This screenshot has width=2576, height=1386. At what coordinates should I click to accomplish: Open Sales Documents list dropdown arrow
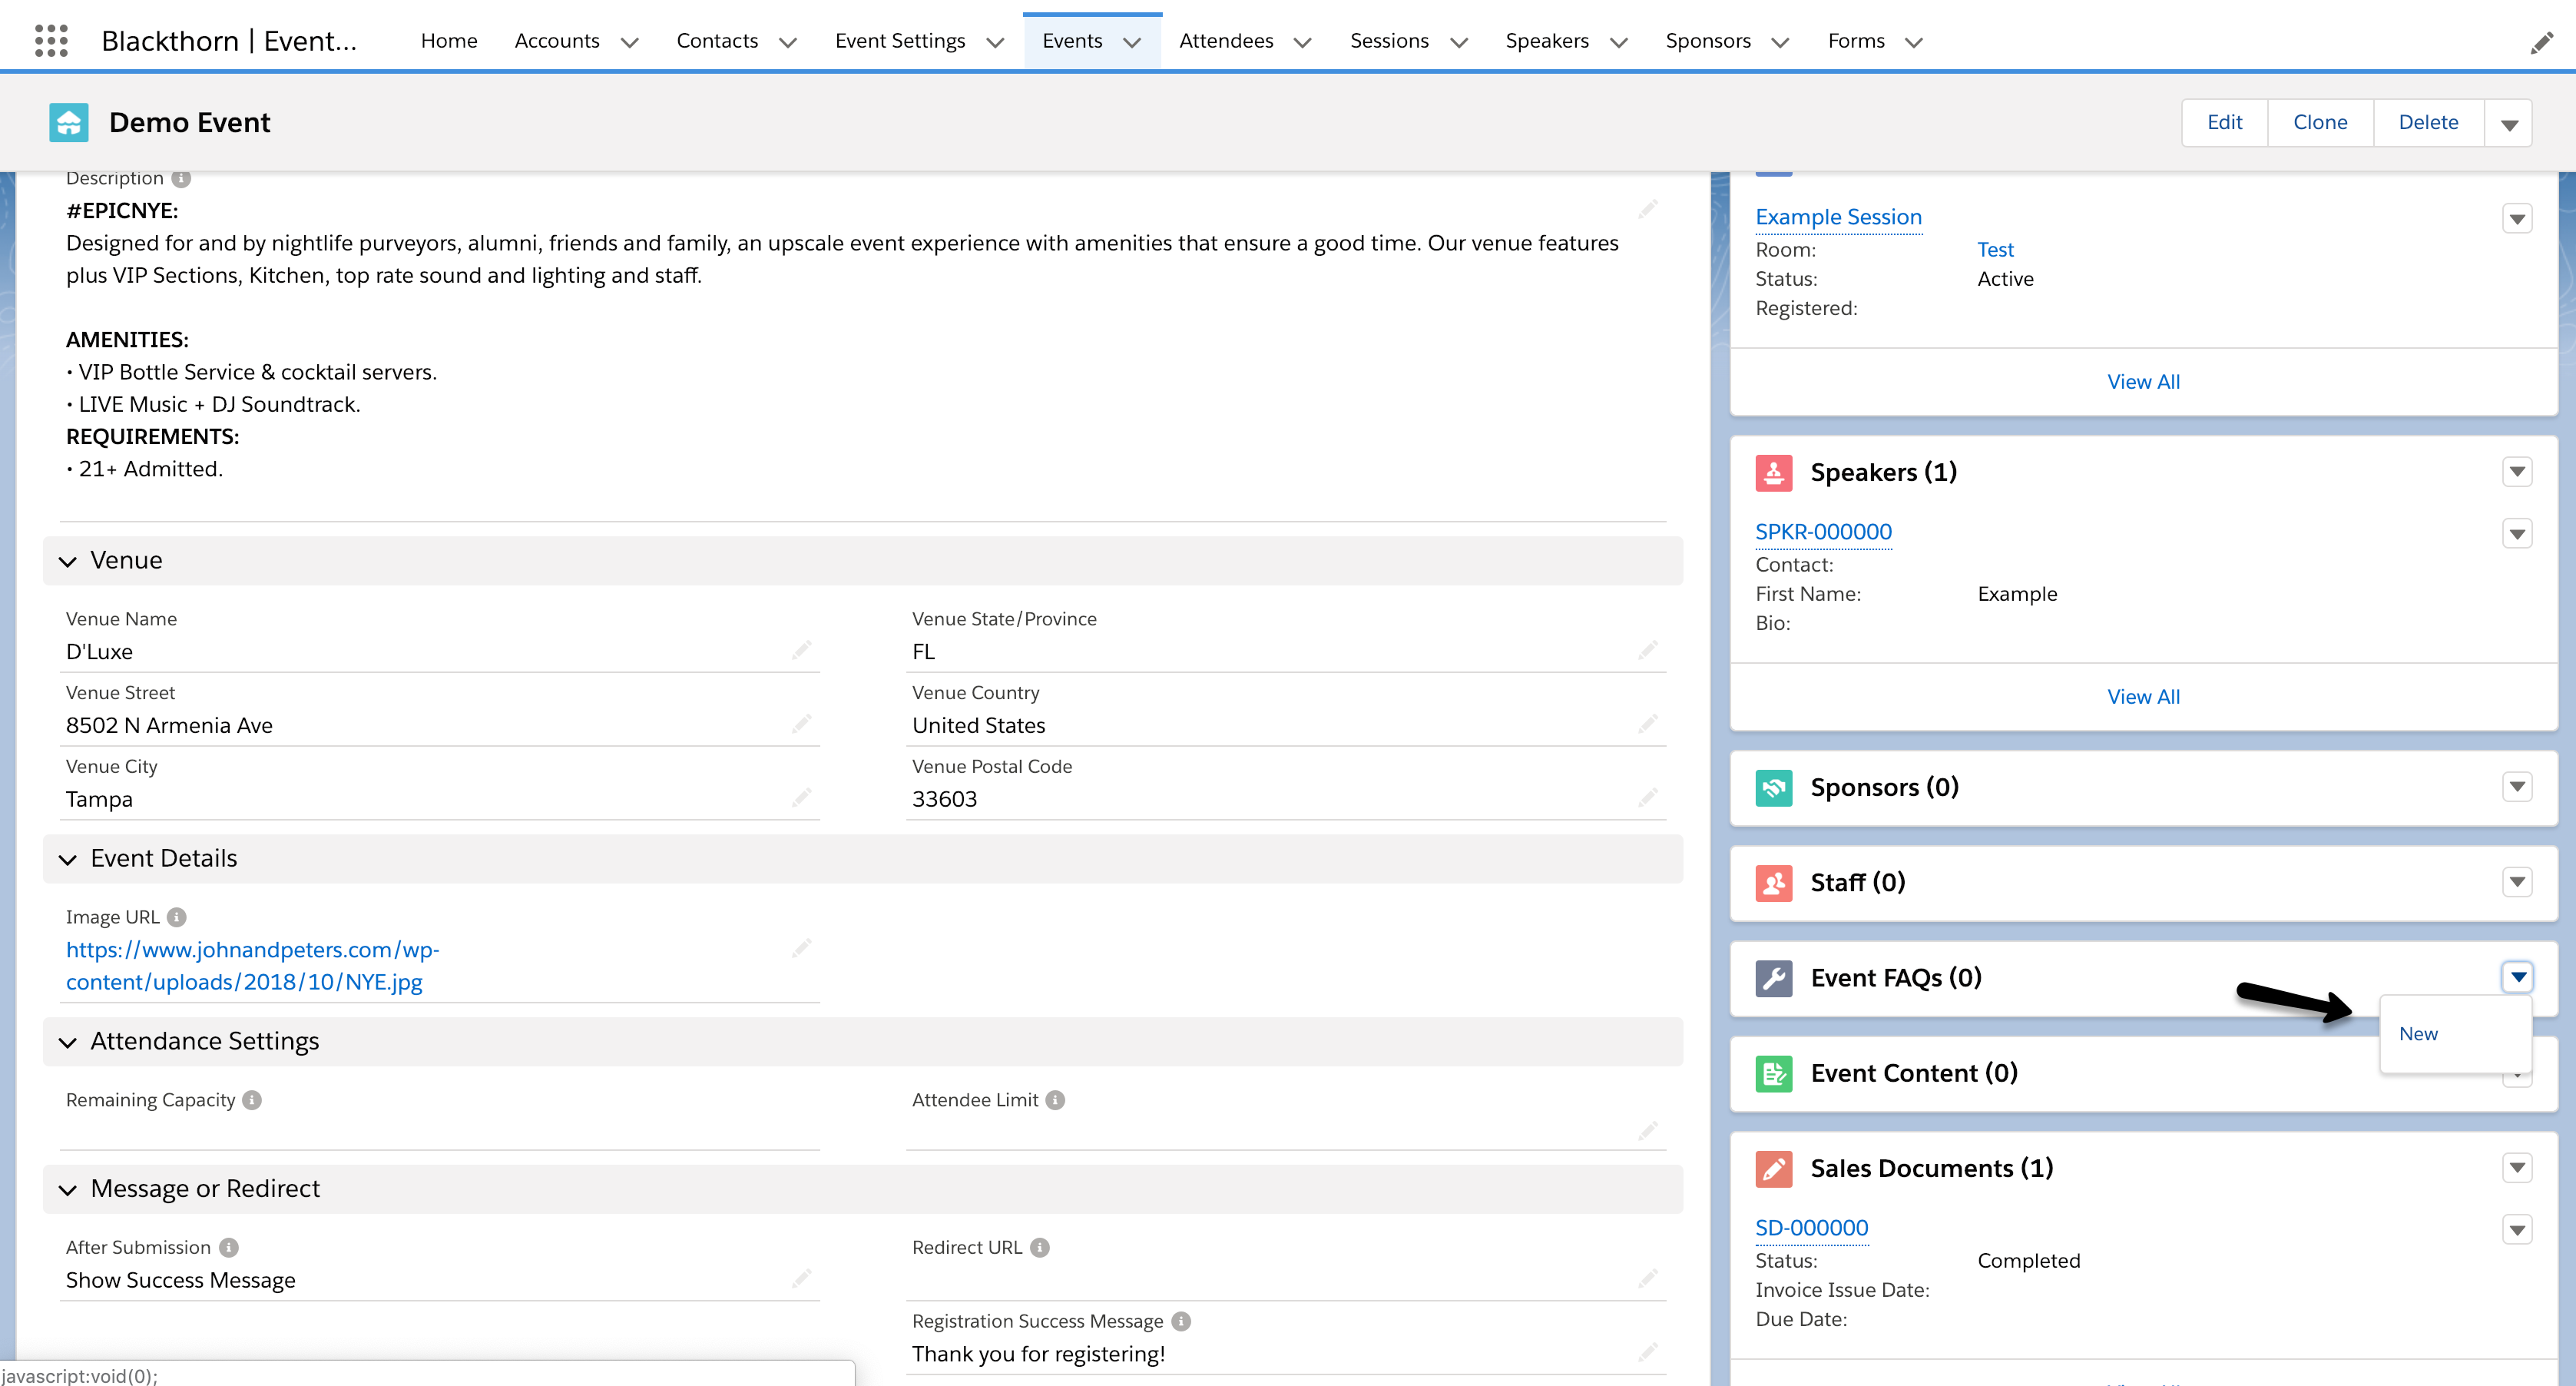click(2517, 1168)
